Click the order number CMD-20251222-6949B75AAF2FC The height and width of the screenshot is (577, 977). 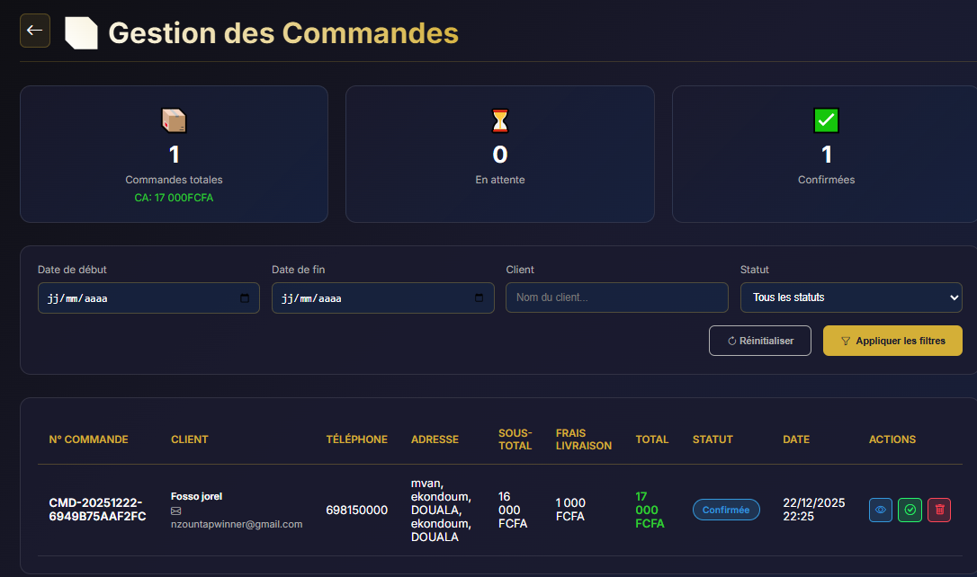97,510
